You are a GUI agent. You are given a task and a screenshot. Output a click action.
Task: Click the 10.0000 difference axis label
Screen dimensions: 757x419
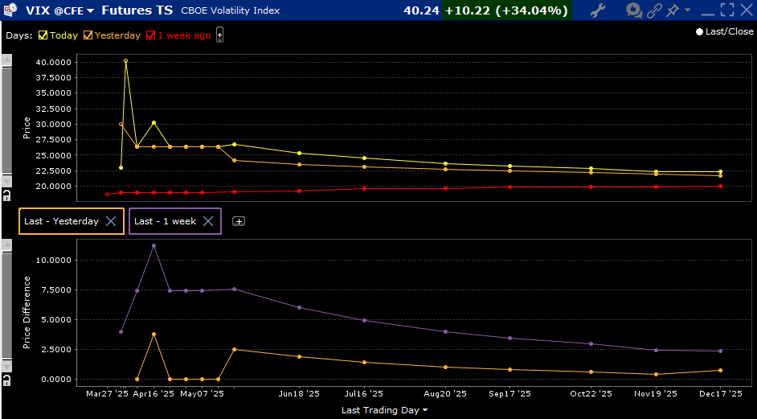point(54,261)
